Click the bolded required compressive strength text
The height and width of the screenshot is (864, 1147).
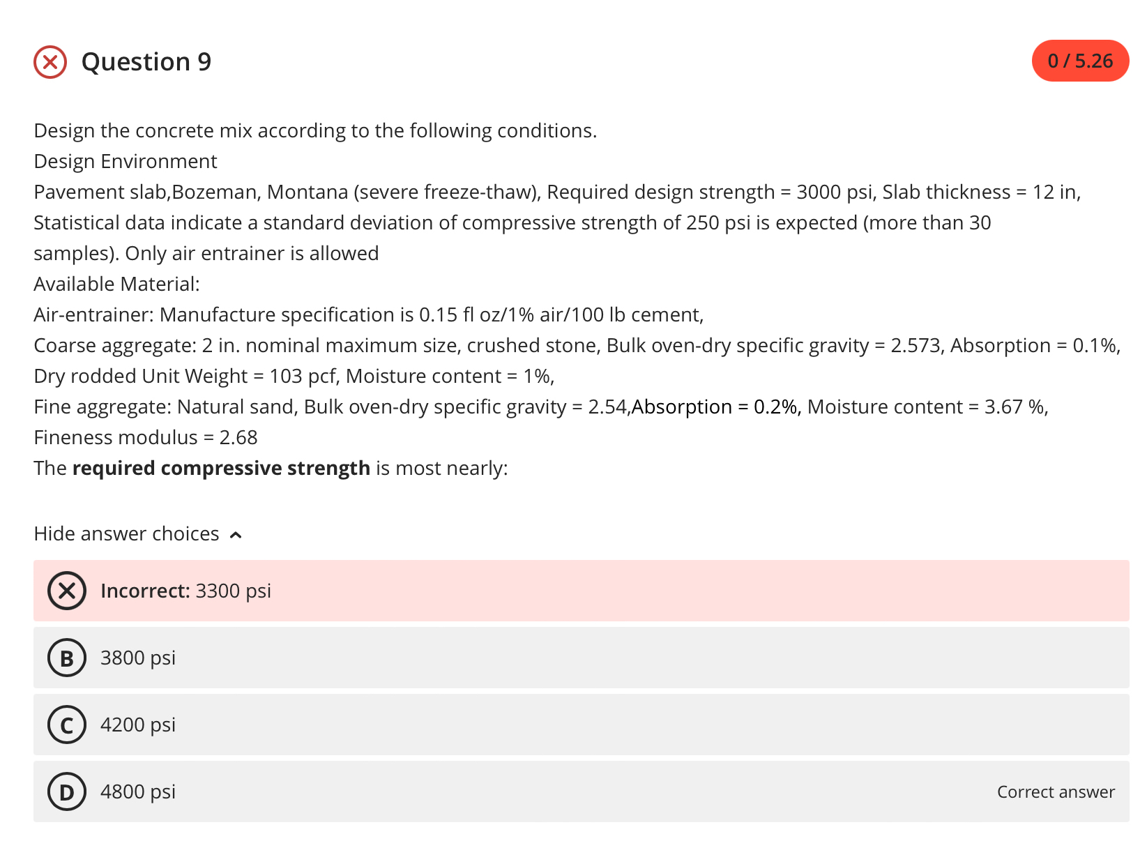point(222,468)
